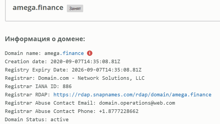
Task: Click registrar name "Domain.com - Network Solutions, LLC"
Action: (91, 78)
